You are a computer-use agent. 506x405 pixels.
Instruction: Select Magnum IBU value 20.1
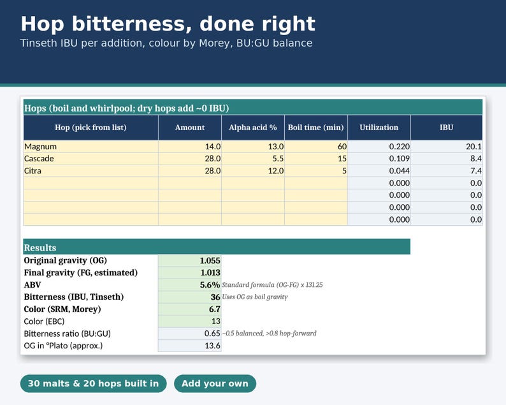pos(447,146)
